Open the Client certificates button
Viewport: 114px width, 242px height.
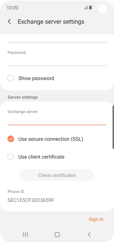57,175
